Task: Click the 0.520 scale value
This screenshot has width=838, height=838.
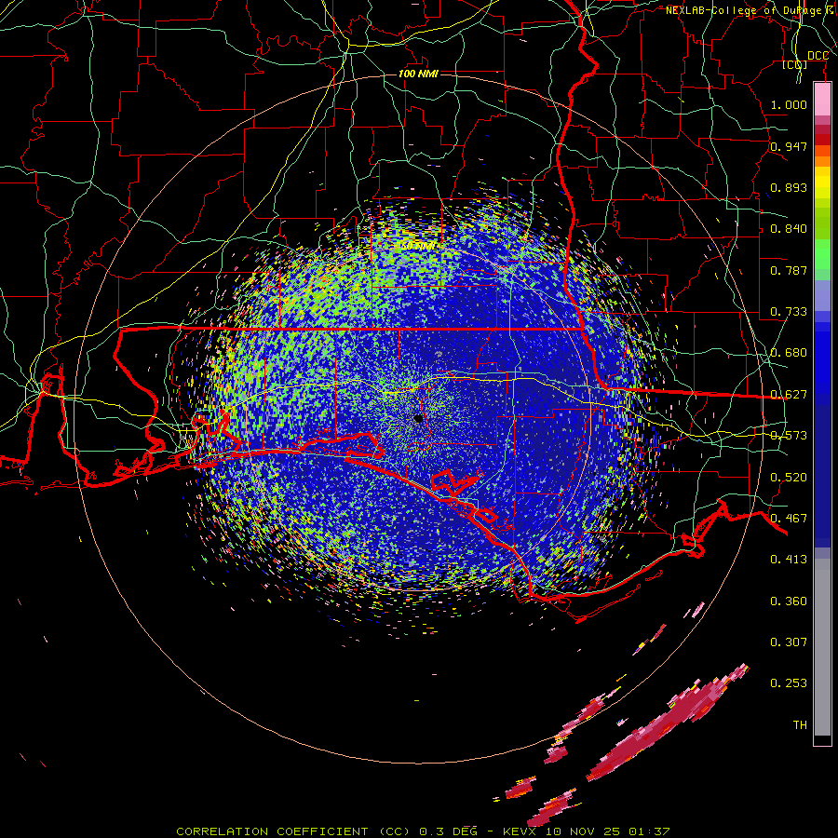Action: pos(789,478)
